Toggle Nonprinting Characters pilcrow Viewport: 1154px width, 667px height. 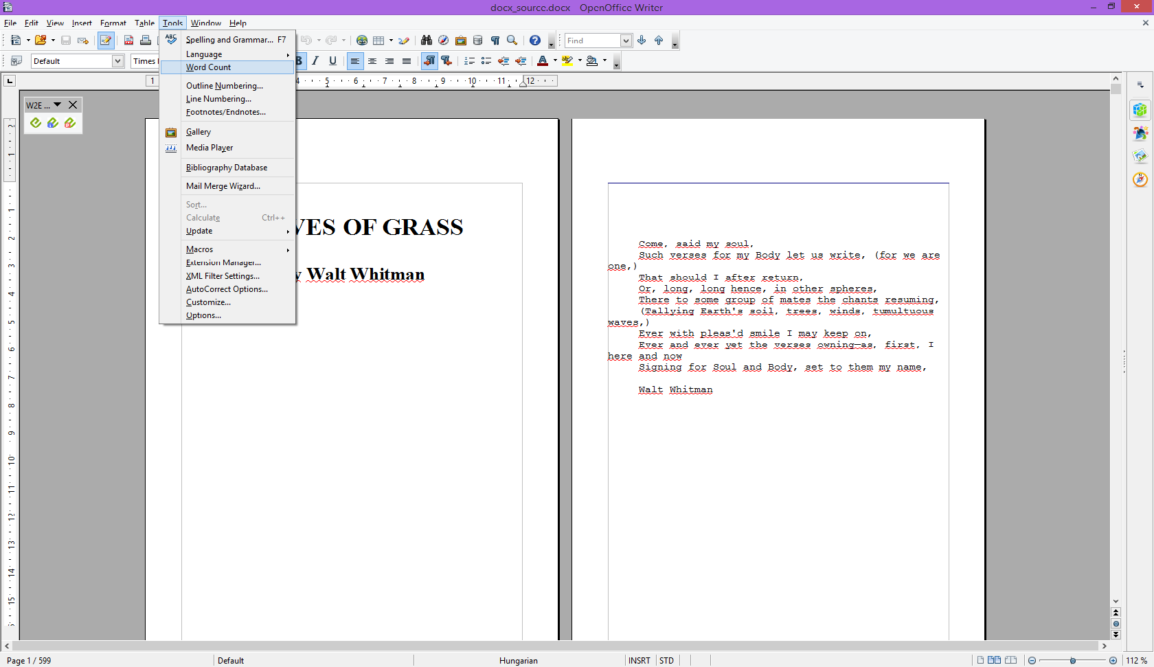[x=495, y=41]
